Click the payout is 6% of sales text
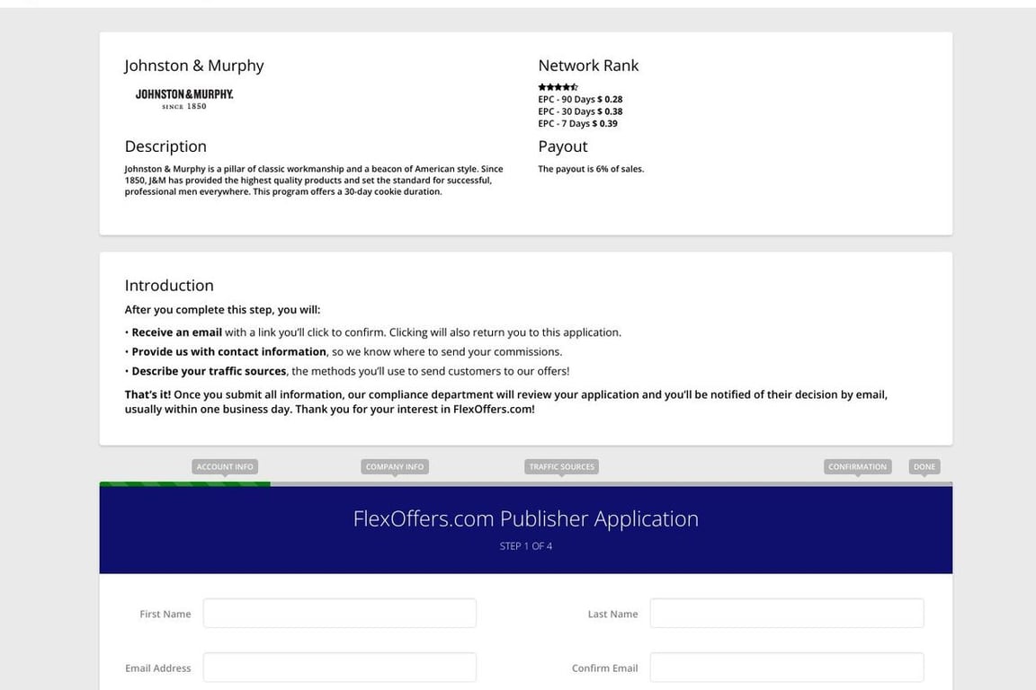The image size is (1036, 690). pyautogui.click(x=591, y=169)
